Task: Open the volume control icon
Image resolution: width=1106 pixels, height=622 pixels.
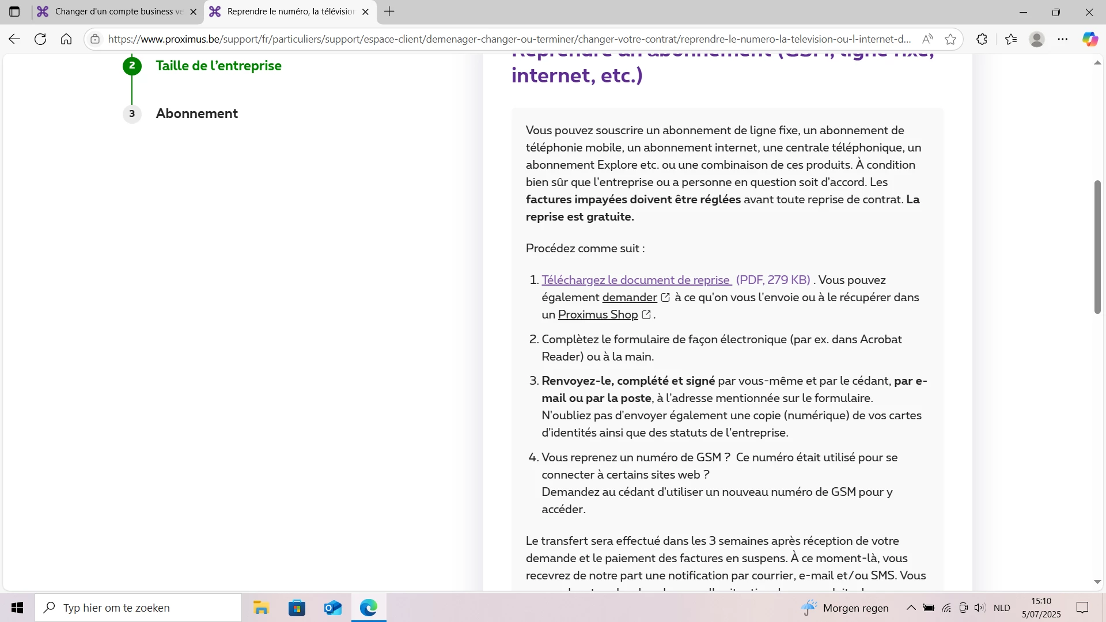Action: click(x=980, y=608)
